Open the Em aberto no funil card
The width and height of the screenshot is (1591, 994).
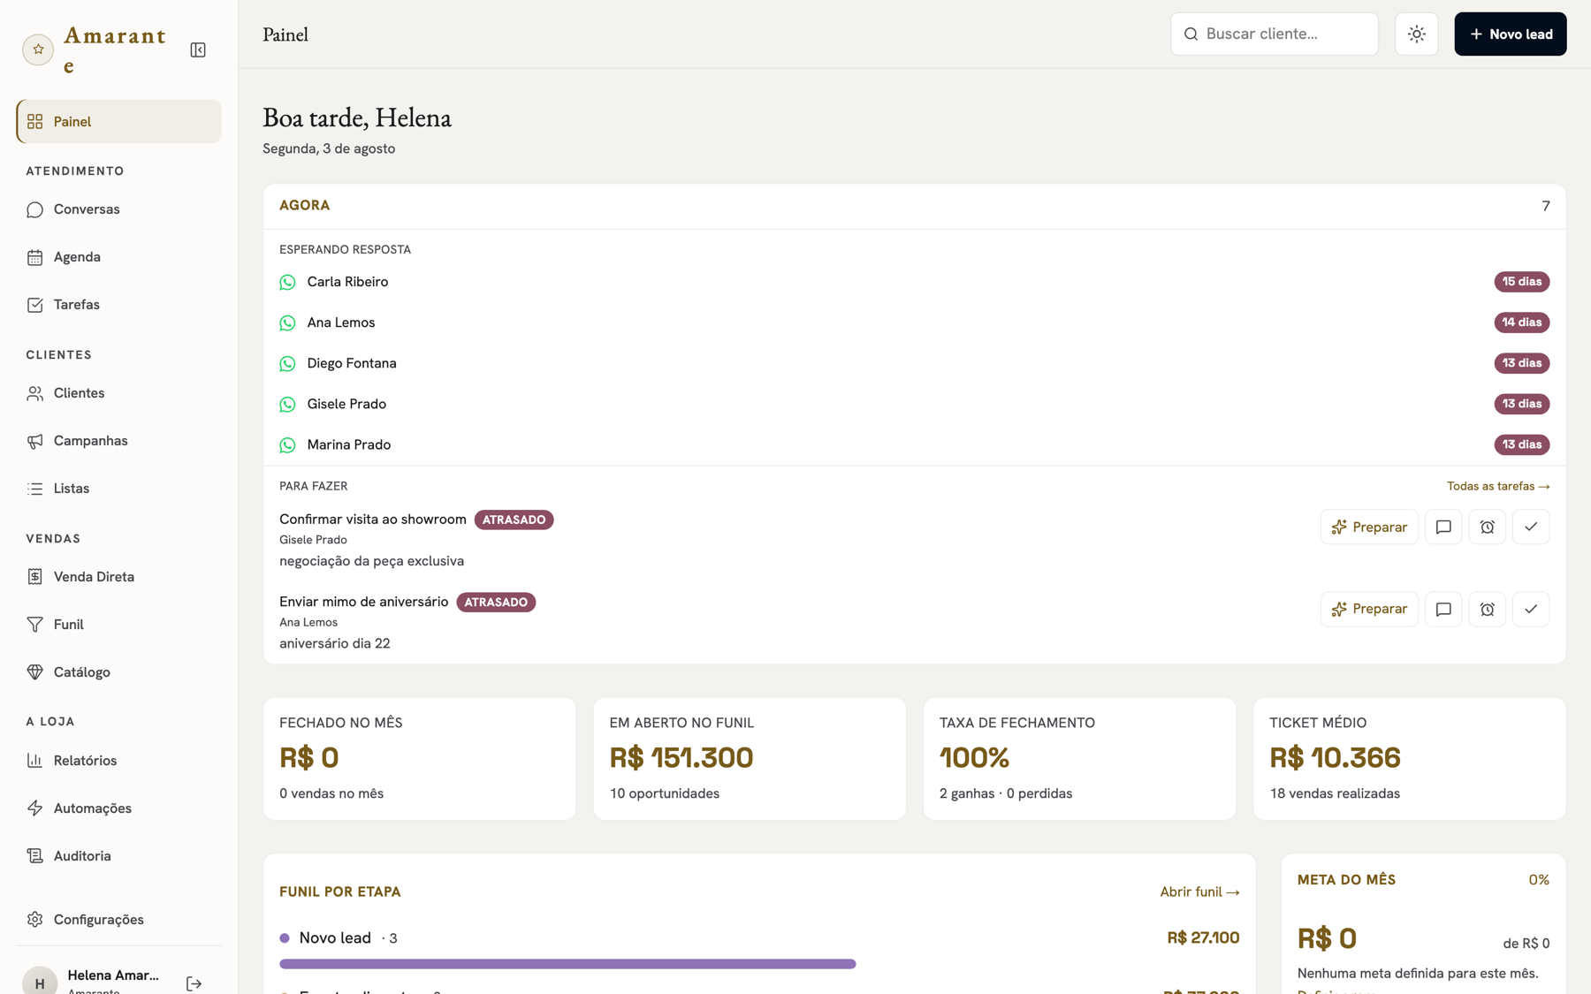point(750,759)
